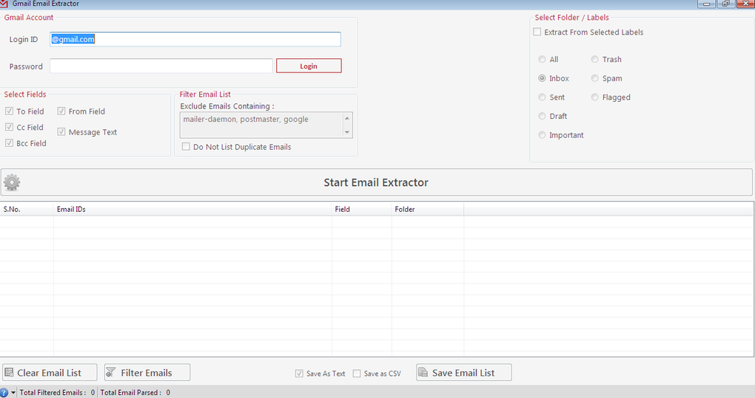Click Total Email Parsed status text
755x398 pixels.
(x=135, y=393)
